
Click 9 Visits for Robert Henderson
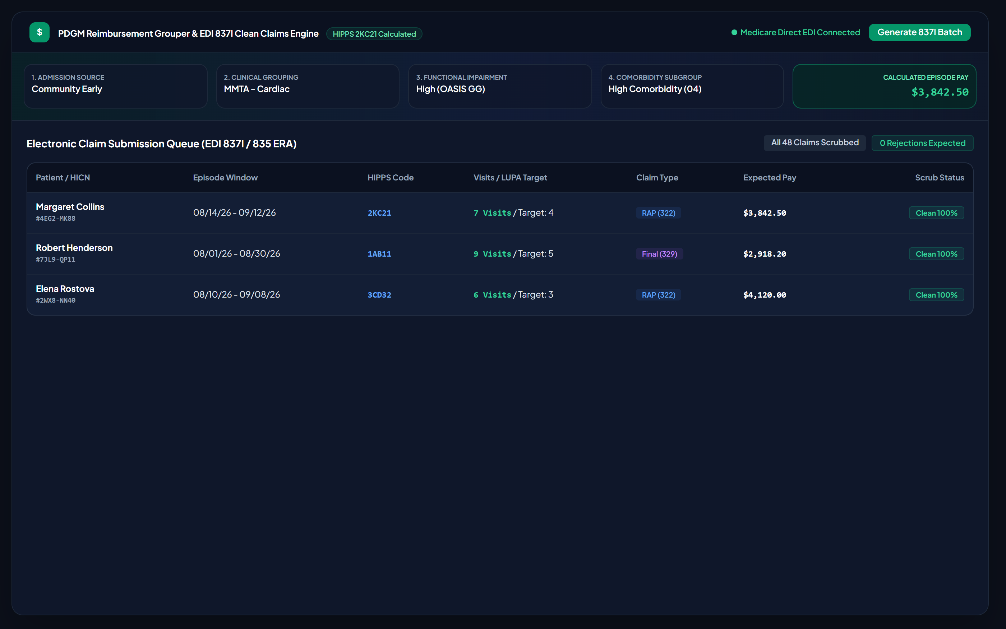[x=492, y=254]
